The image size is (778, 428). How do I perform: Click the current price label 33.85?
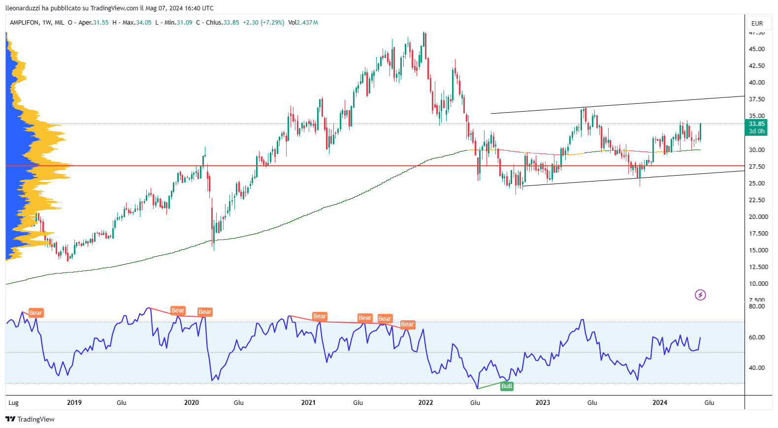tap(757, 124)
